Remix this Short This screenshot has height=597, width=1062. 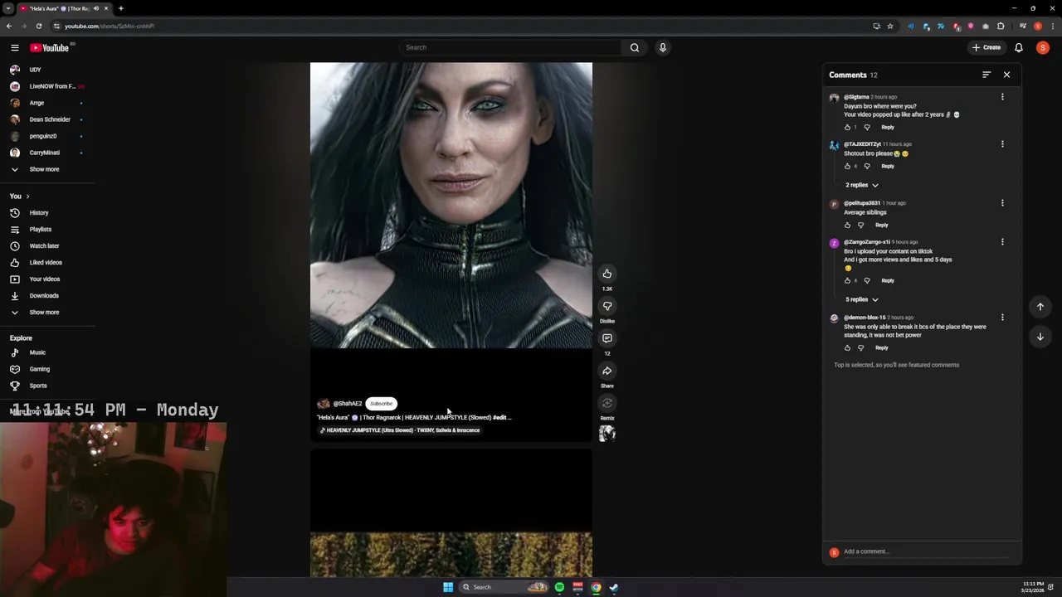tap(607, 403)
